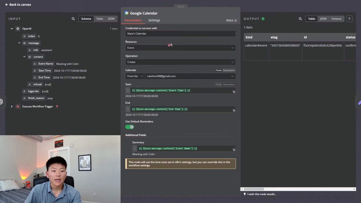Click the index number type icon
Viewport: 361px width, 203px height.
pos(24,36)
